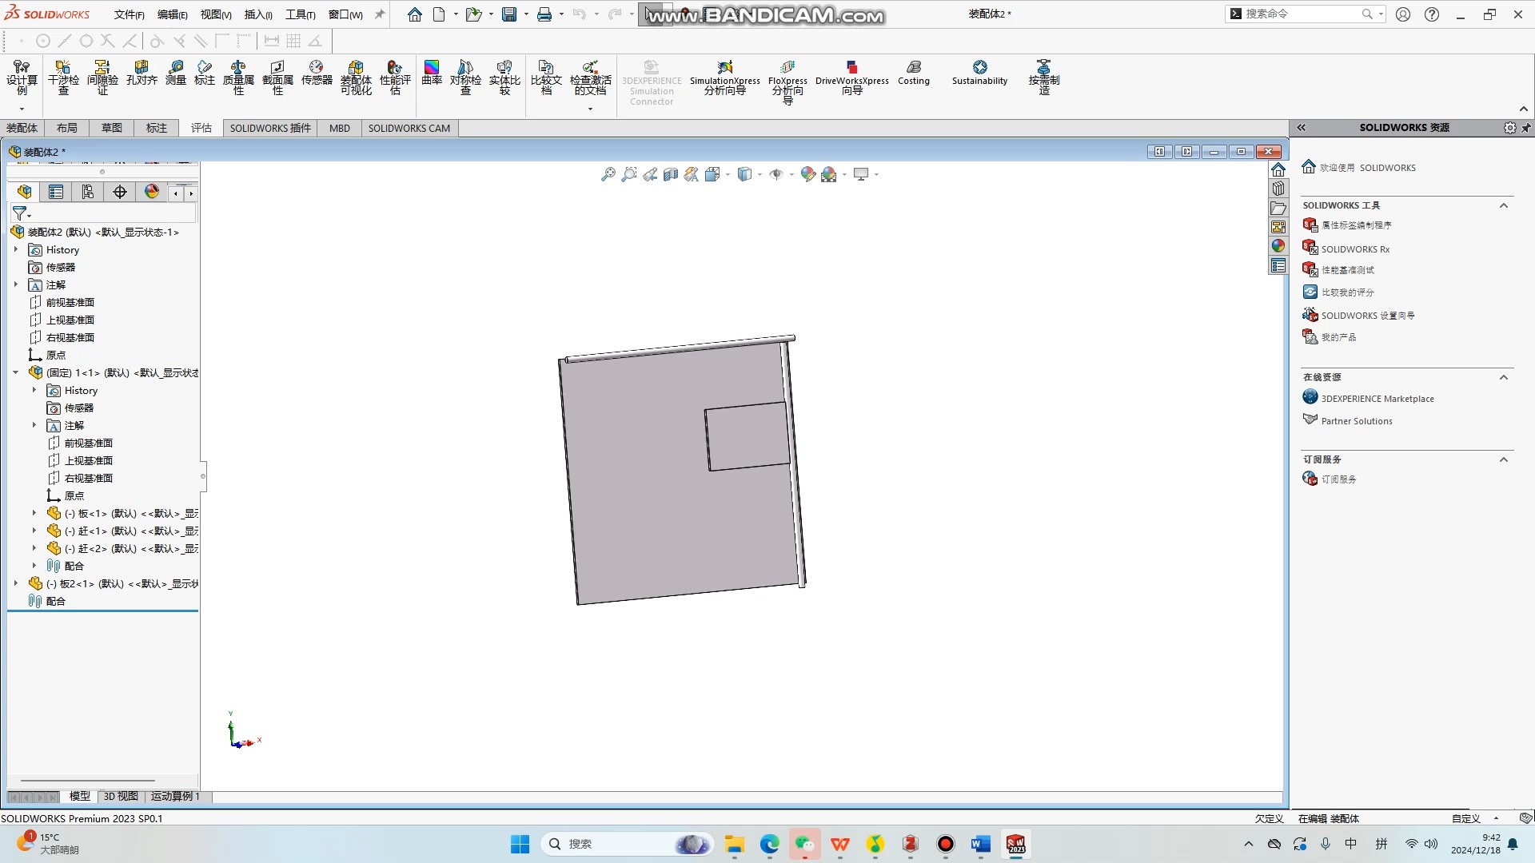
Task: Open the 插入 menu
Action: 256,14
